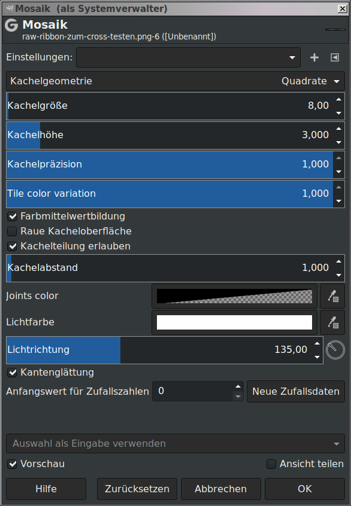Enable Raue Kacheloberfläche checkbox
Viewport: 351px width, 506px height.
point(13,231)
